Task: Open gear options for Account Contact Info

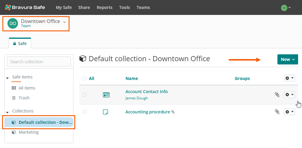Action: pyautogui.click(x=289, y=95)
